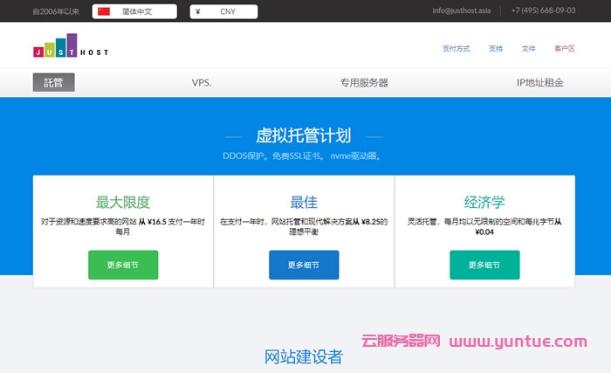Select the 託管 hosting tab
This screenshot has width=611, height=373.
(54, 82)
